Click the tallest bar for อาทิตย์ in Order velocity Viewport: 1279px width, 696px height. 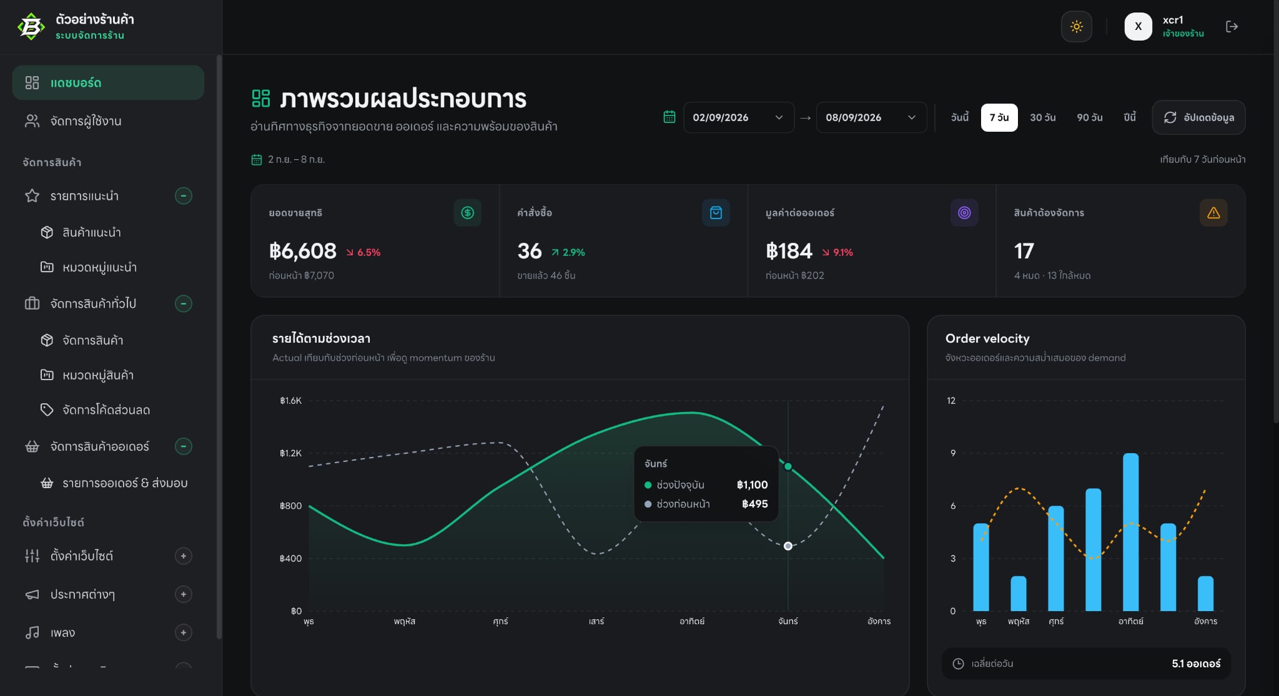(1130, 532)
